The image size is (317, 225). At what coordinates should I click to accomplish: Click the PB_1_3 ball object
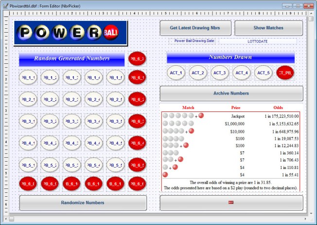point(72,77)
